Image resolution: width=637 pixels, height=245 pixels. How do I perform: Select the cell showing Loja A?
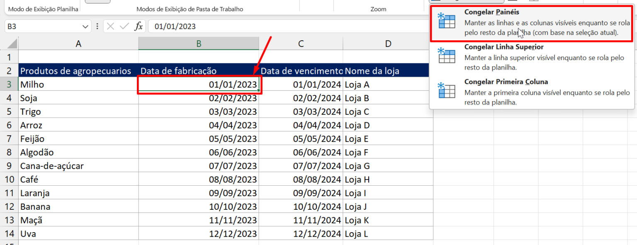point(386,84)
